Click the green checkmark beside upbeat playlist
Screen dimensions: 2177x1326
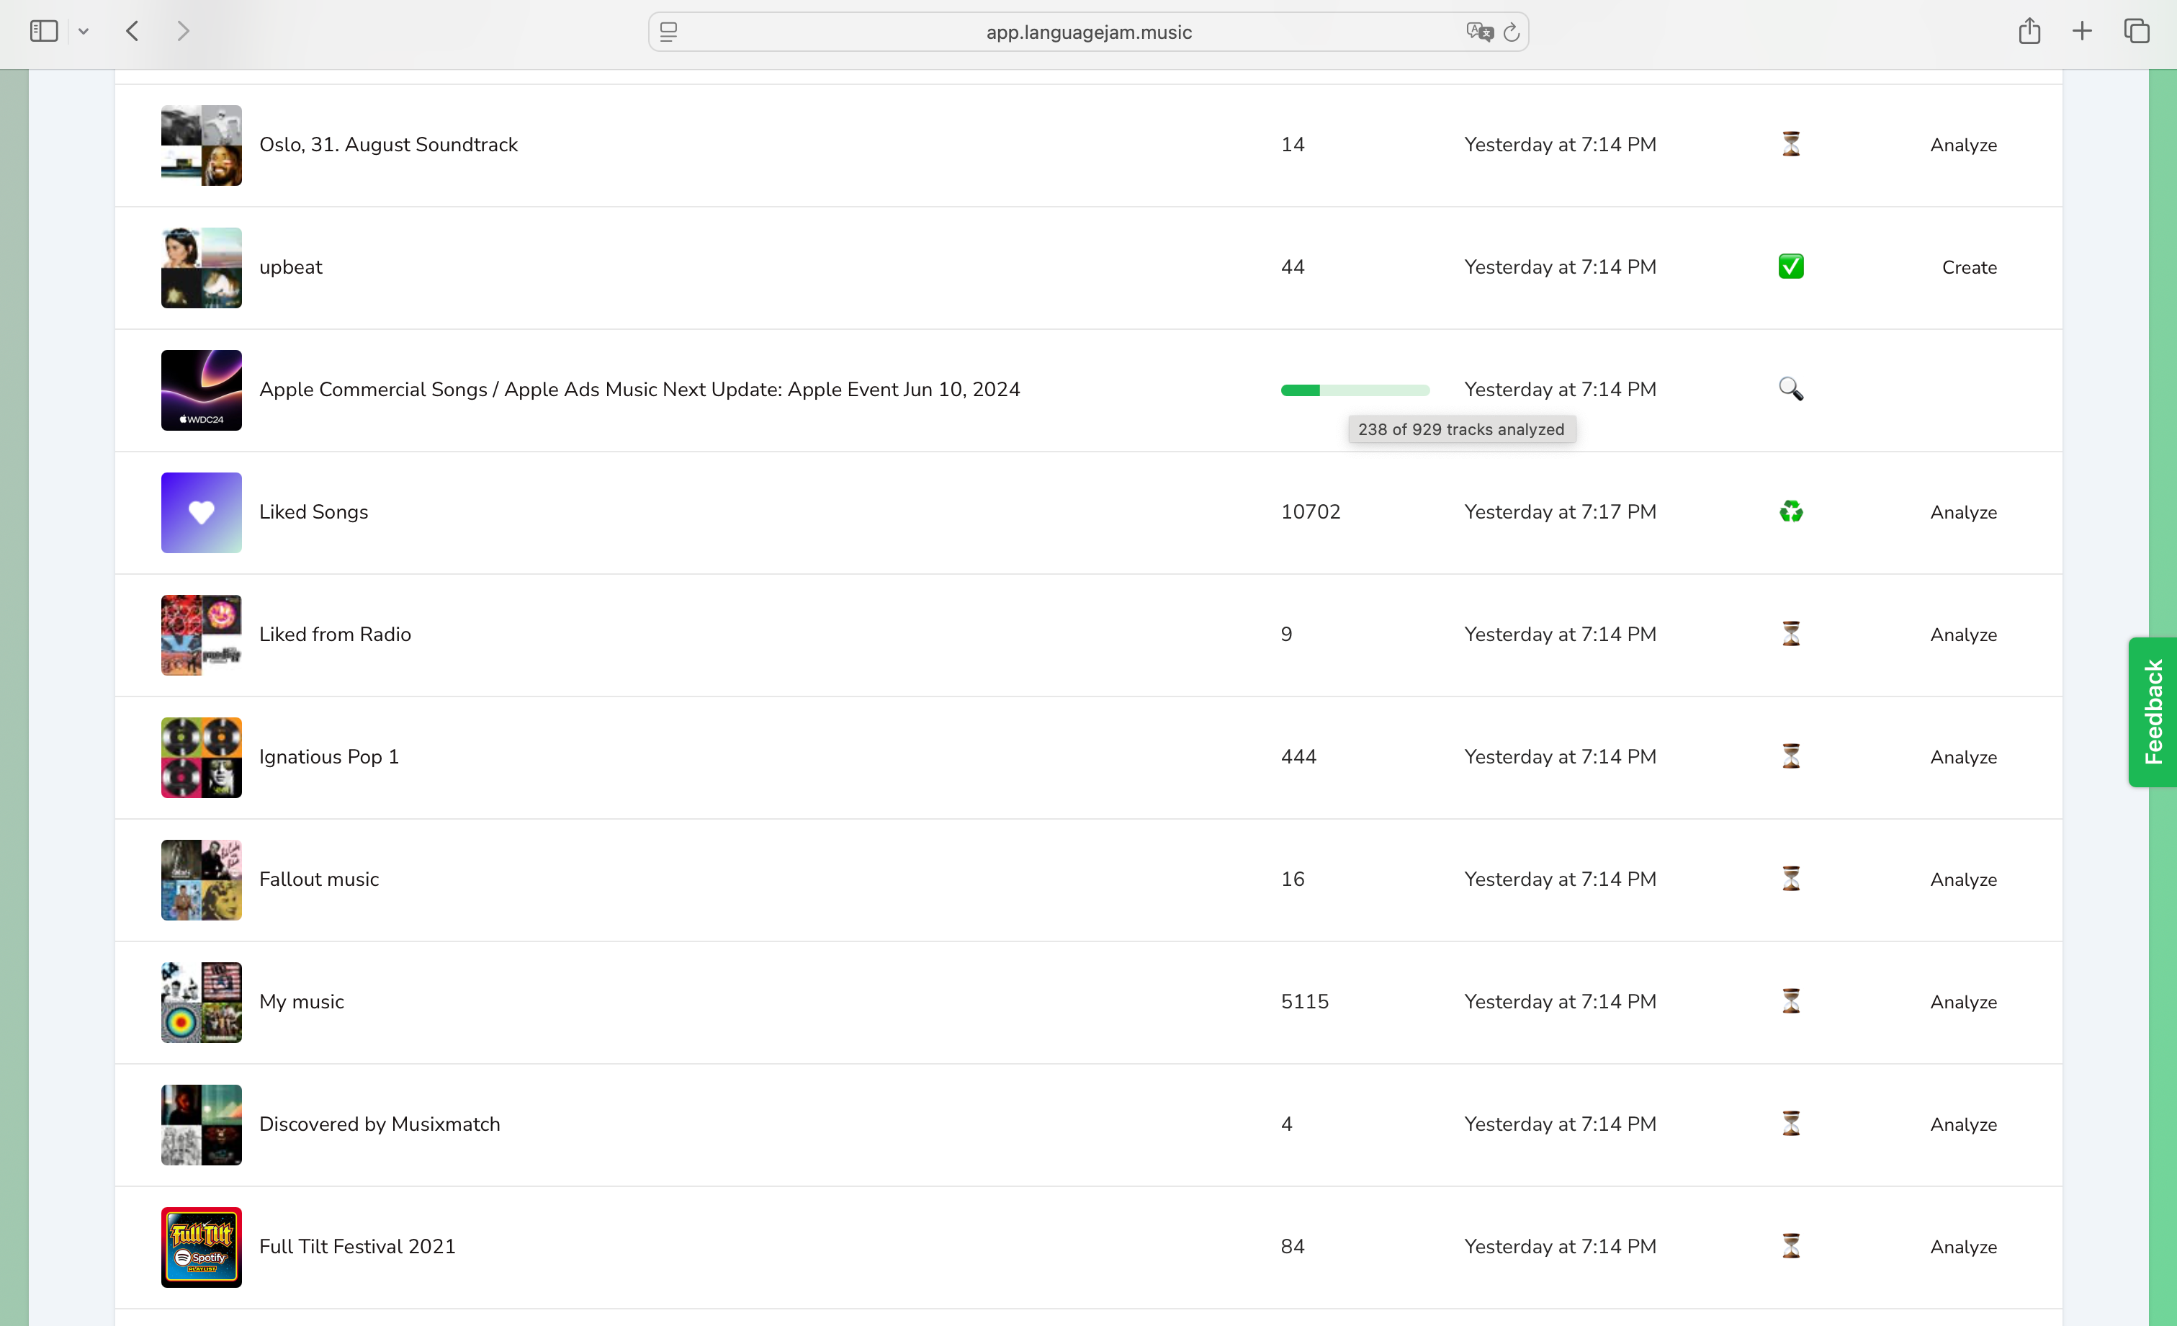pyautogui.click(x=1790, y=266)
